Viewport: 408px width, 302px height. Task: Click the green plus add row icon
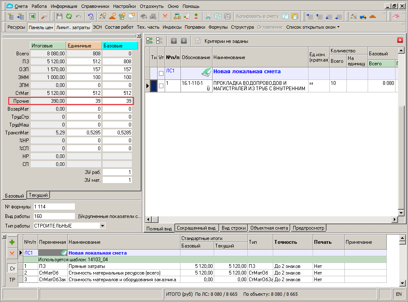pyautogui.click(x=12, y=242)
